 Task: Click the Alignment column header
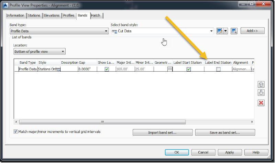tap(242, 63)
